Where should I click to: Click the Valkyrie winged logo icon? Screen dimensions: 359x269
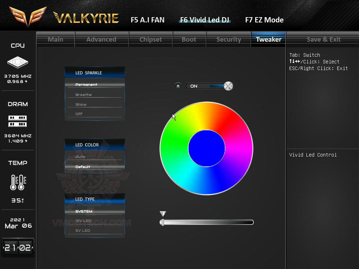click(x=28, y=16)
